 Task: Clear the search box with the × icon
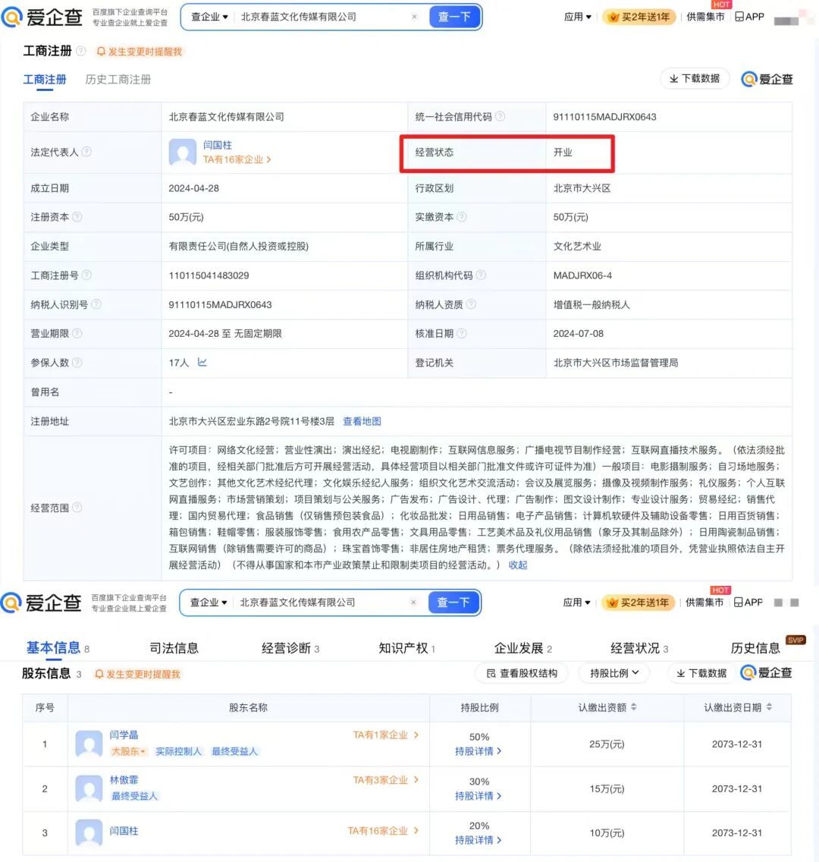[414, 16]
